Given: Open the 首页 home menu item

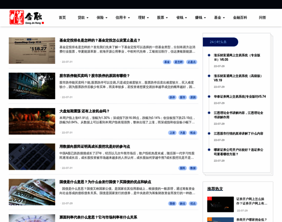Looking at the screenshot, I should [x=62, y=17].
